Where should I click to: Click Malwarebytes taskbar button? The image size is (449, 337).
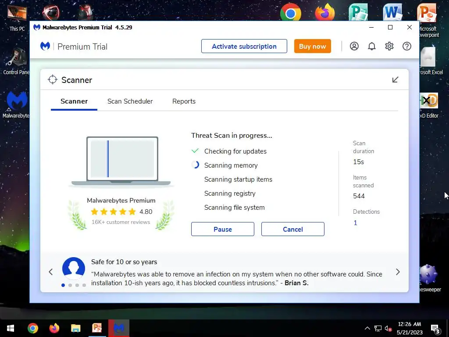(x=118, y=328)
